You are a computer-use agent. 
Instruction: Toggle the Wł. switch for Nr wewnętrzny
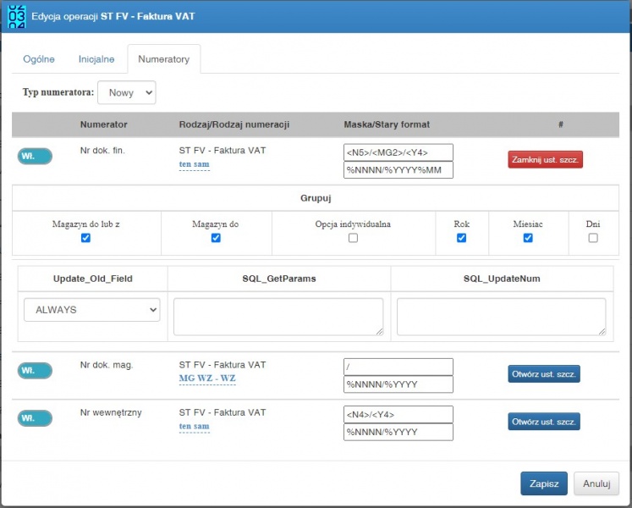35,418
